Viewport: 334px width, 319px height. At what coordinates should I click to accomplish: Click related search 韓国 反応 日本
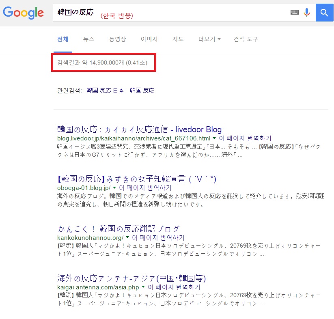pos(105,91)
